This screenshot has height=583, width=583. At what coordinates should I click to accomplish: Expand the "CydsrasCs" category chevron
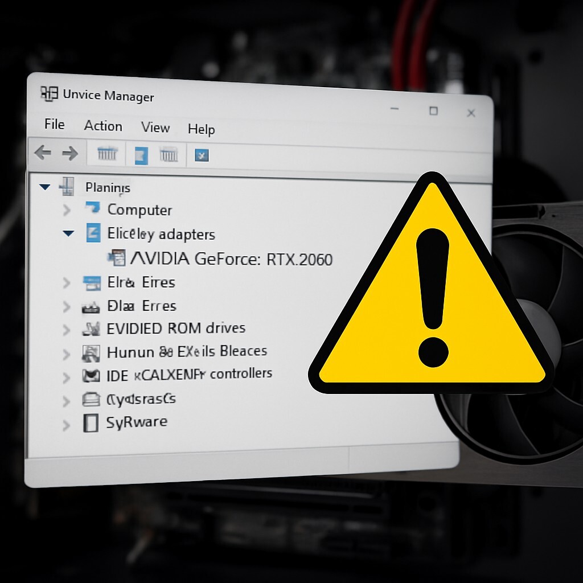tap(67, 401)
